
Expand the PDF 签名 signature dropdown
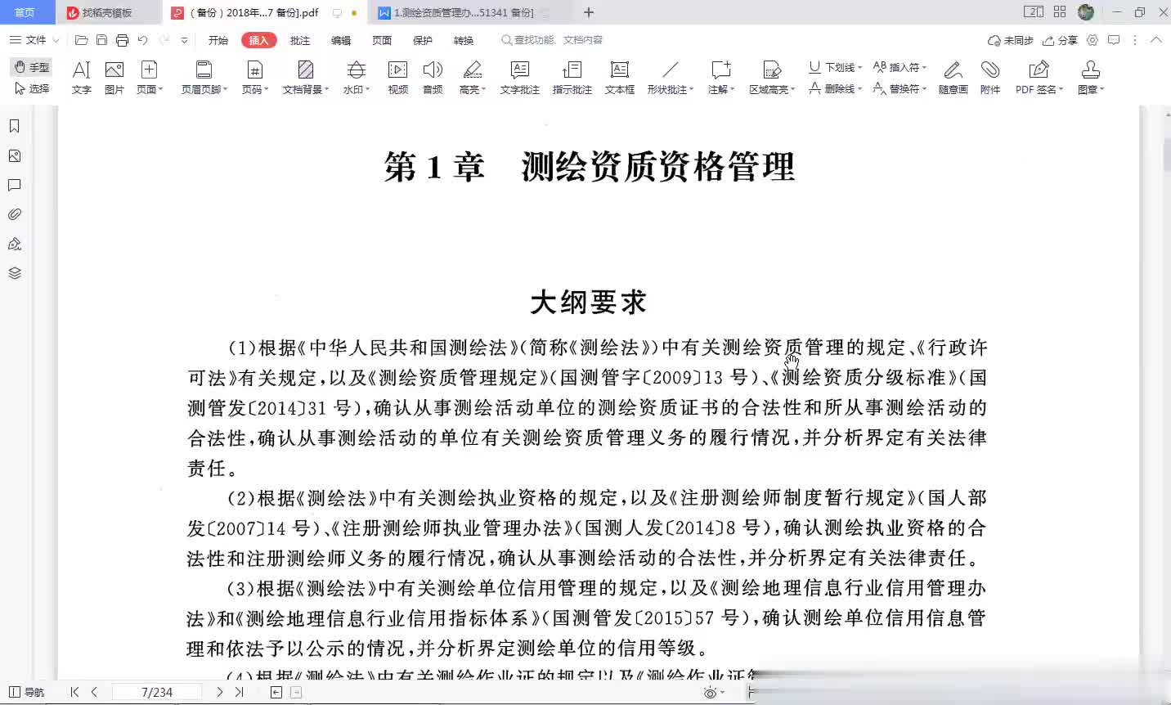(x=1039, y=78)
